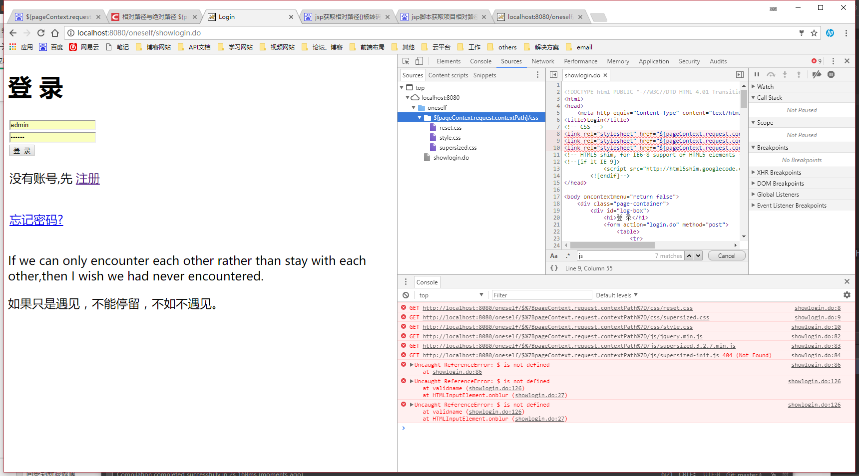
Task: Open console settings gear icon
Action: tap(847, 295)
